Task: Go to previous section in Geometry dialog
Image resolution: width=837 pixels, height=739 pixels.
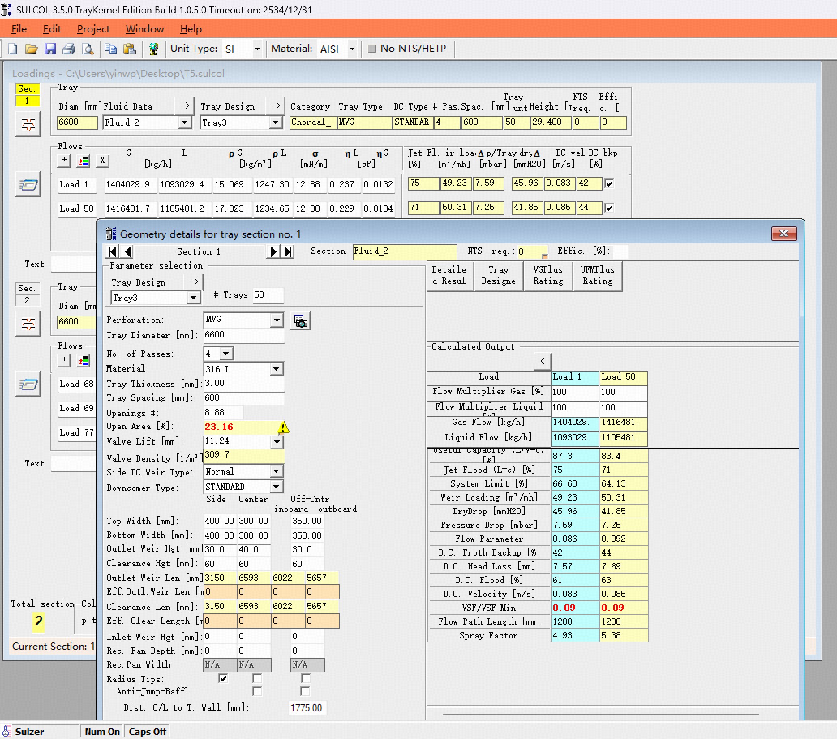Action: point(127,251)
